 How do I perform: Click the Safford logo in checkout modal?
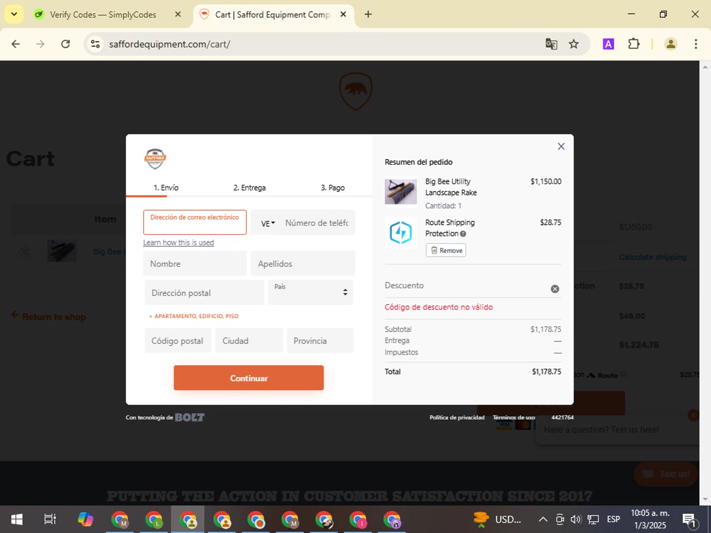[x=155, y=159]
